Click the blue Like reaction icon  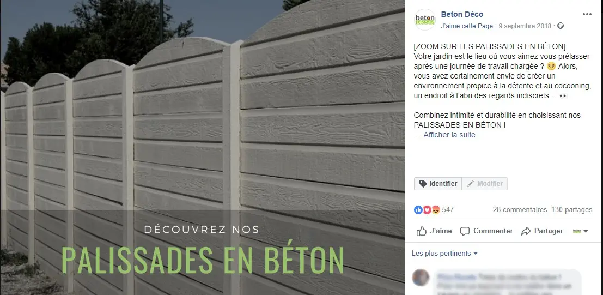[x=418, y=210]
